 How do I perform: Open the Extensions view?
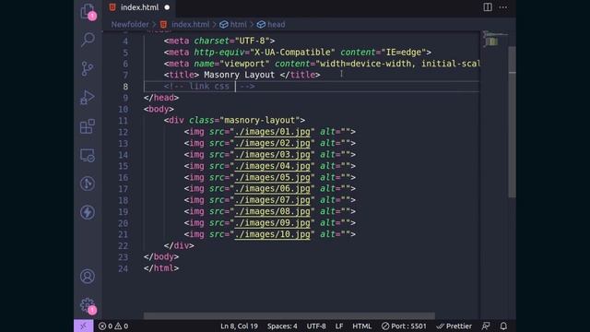pyautogui.click(x=88, y=126)
